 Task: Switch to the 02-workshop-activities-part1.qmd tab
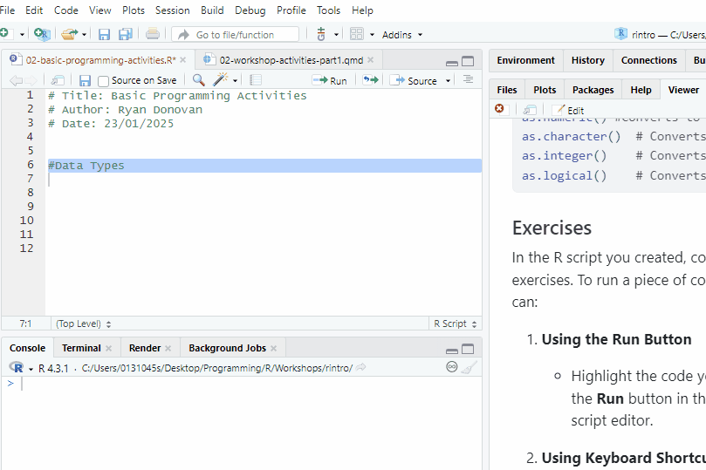290,60
